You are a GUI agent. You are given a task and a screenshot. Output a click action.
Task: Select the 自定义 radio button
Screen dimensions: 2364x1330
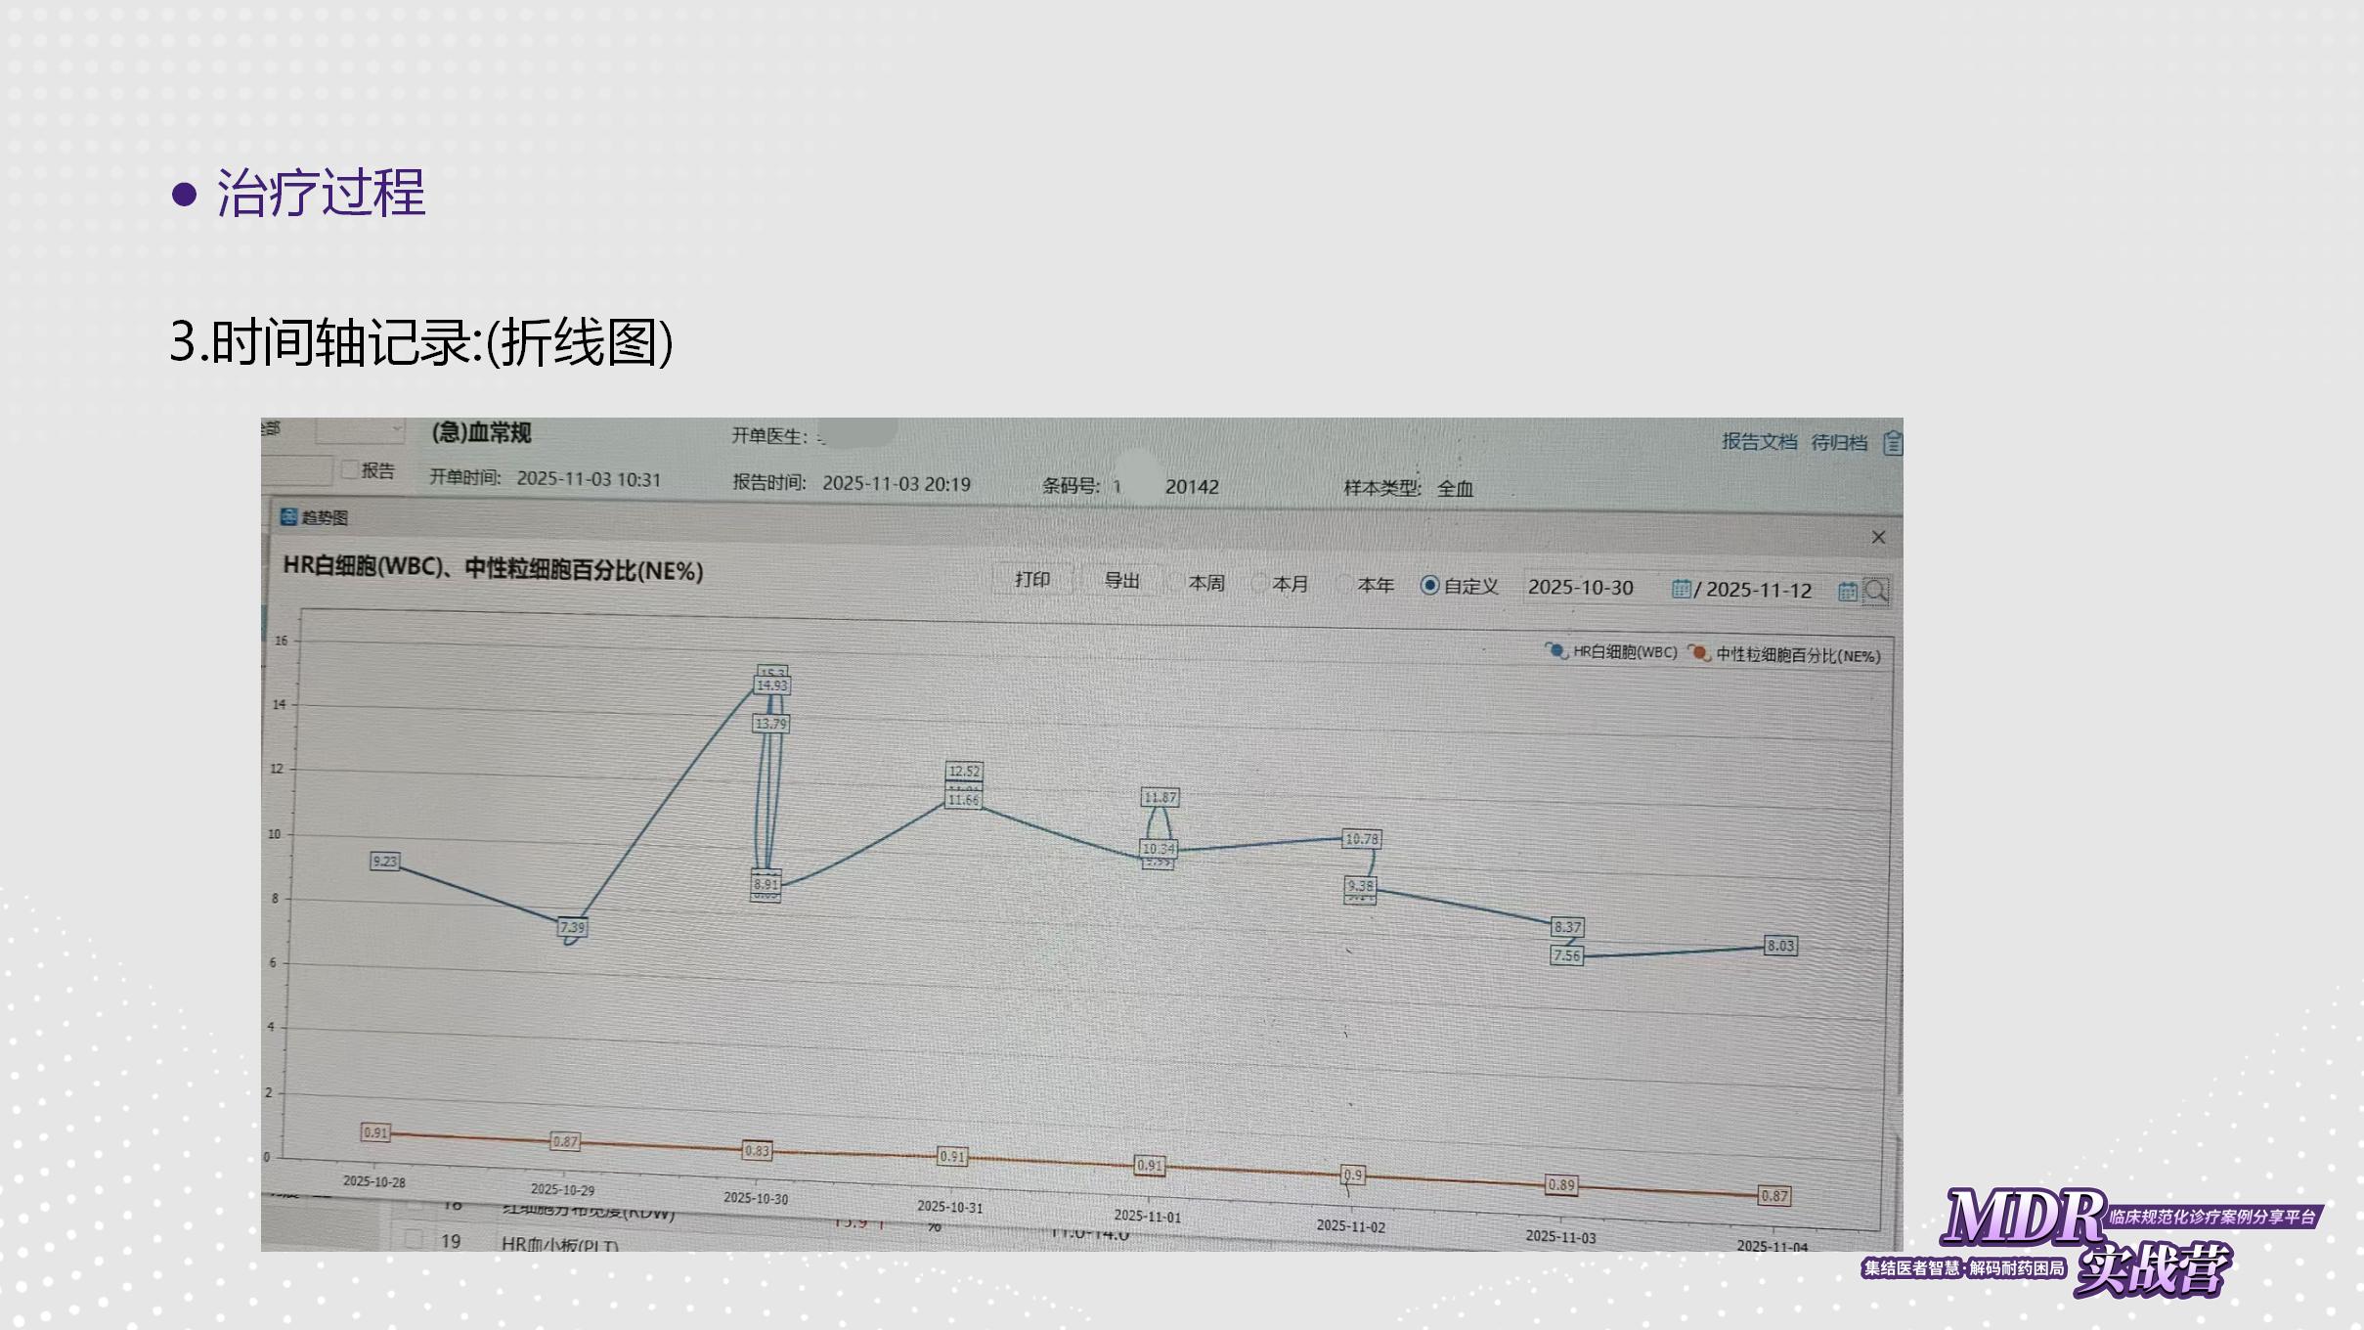pos(1429,585)
